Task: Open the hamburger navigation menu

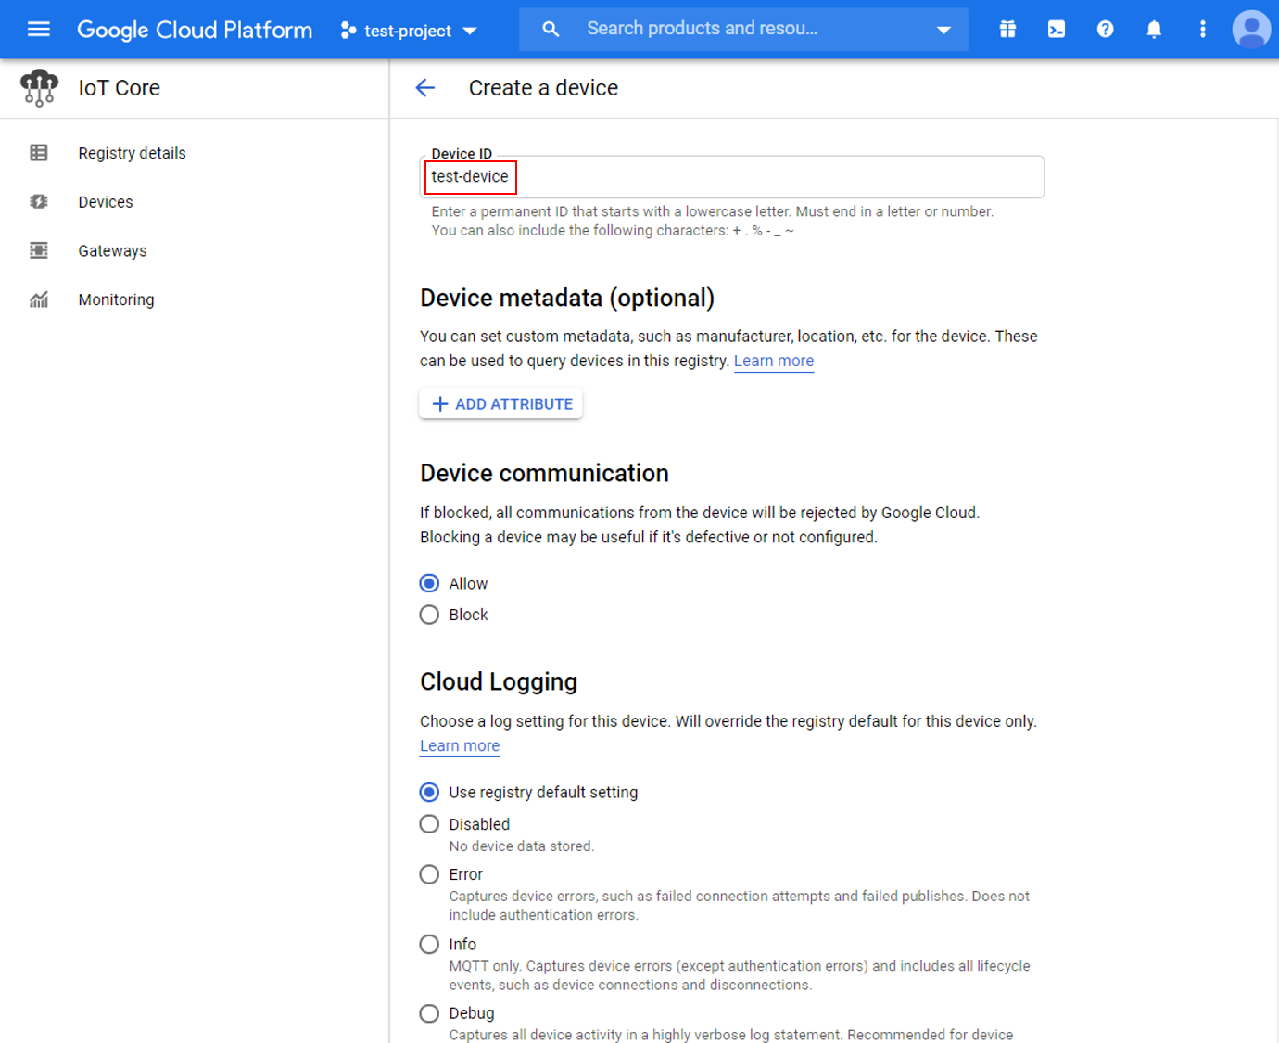Action: 39,30
